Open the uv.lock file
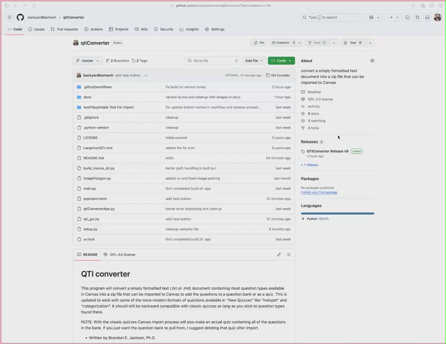 click(89, 239)
